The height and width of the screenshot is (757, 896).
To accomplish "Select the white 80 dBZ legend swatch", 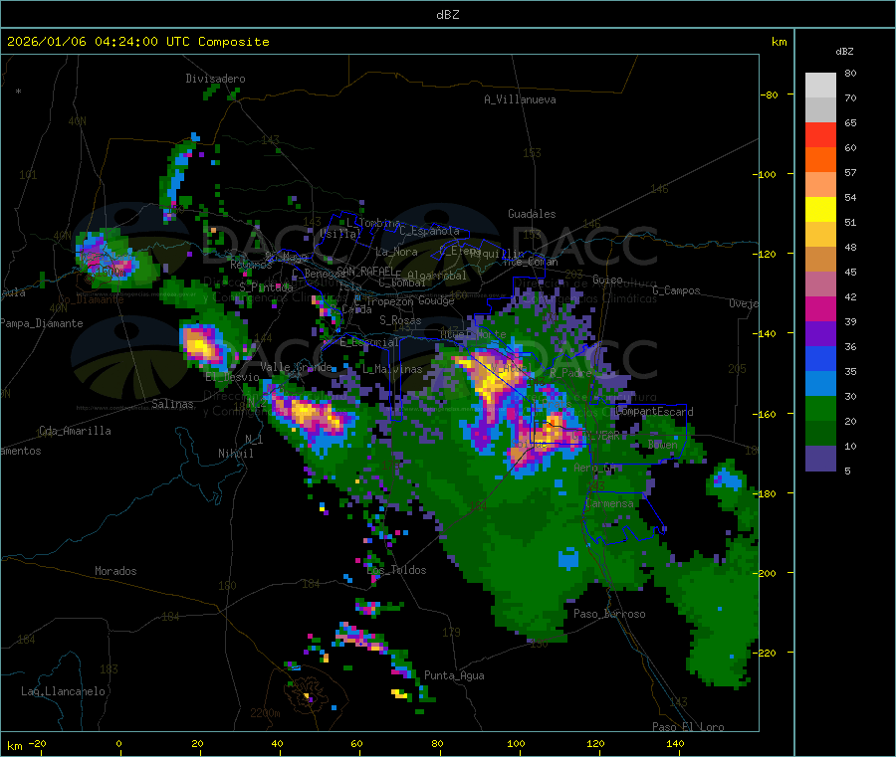I will [820, 86].
